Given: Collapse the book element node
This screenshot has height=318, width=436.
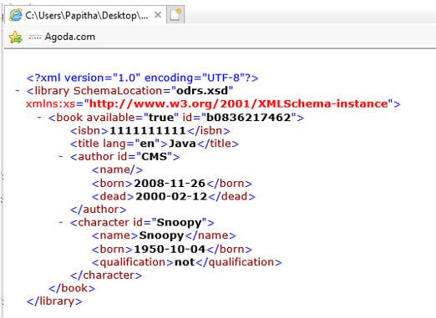Looking at the screenshot, I should (x=39, y=117).
